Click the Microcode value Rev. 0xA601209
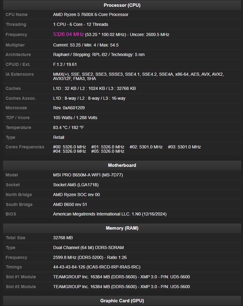The image size is (243, 306). (x=69, y=108)
